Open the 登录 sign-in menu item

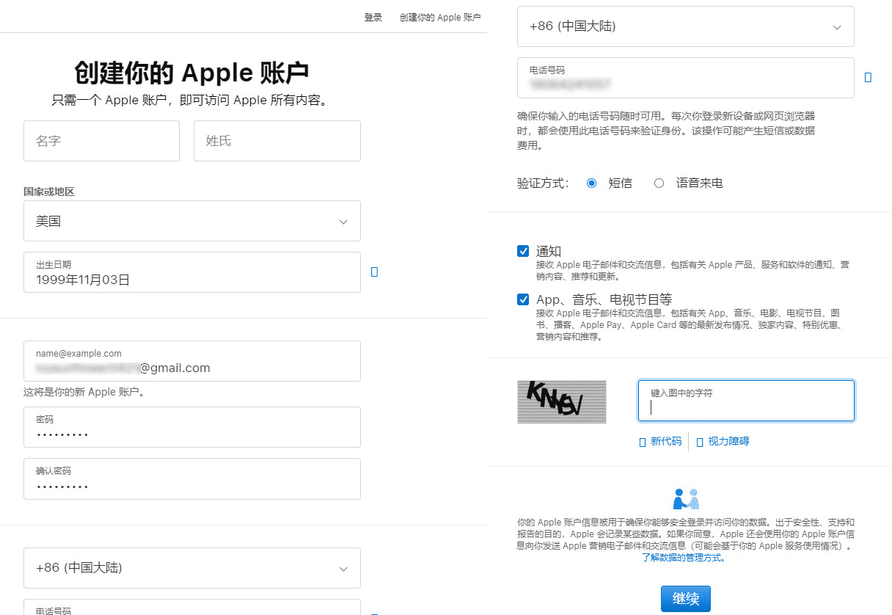coord(373,17)
